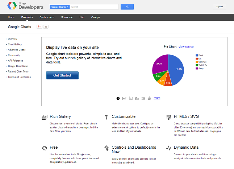Click the Controls and Dashboards cursor icon
The image size is (234, 169).
click(x=106, y=148)
